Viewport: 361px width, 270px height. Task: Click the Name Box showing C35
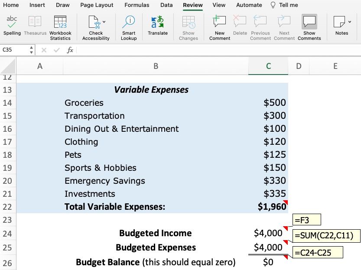tap(14, 50)
